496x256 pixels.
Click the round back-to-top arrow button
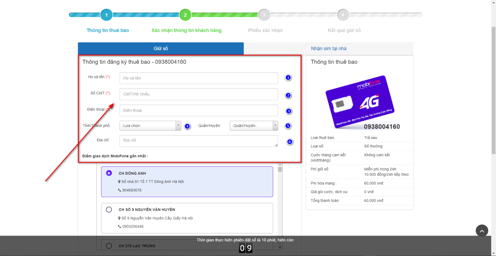(x=482, y=231)
